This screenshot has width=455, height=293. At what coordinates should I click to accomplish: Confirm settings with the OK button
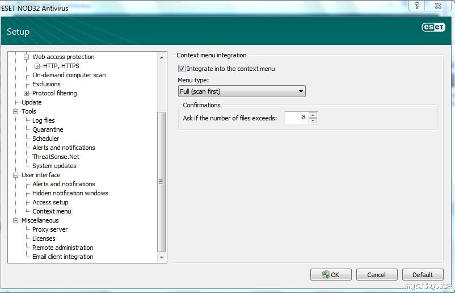point(331,275)
